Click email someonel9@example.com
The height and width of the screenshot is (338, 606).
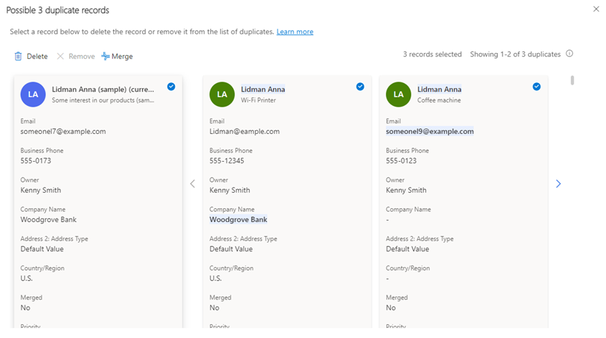(x=430, y=131)
